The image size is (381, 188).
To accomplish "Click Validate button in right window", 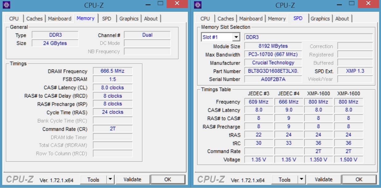I will 324,180.
